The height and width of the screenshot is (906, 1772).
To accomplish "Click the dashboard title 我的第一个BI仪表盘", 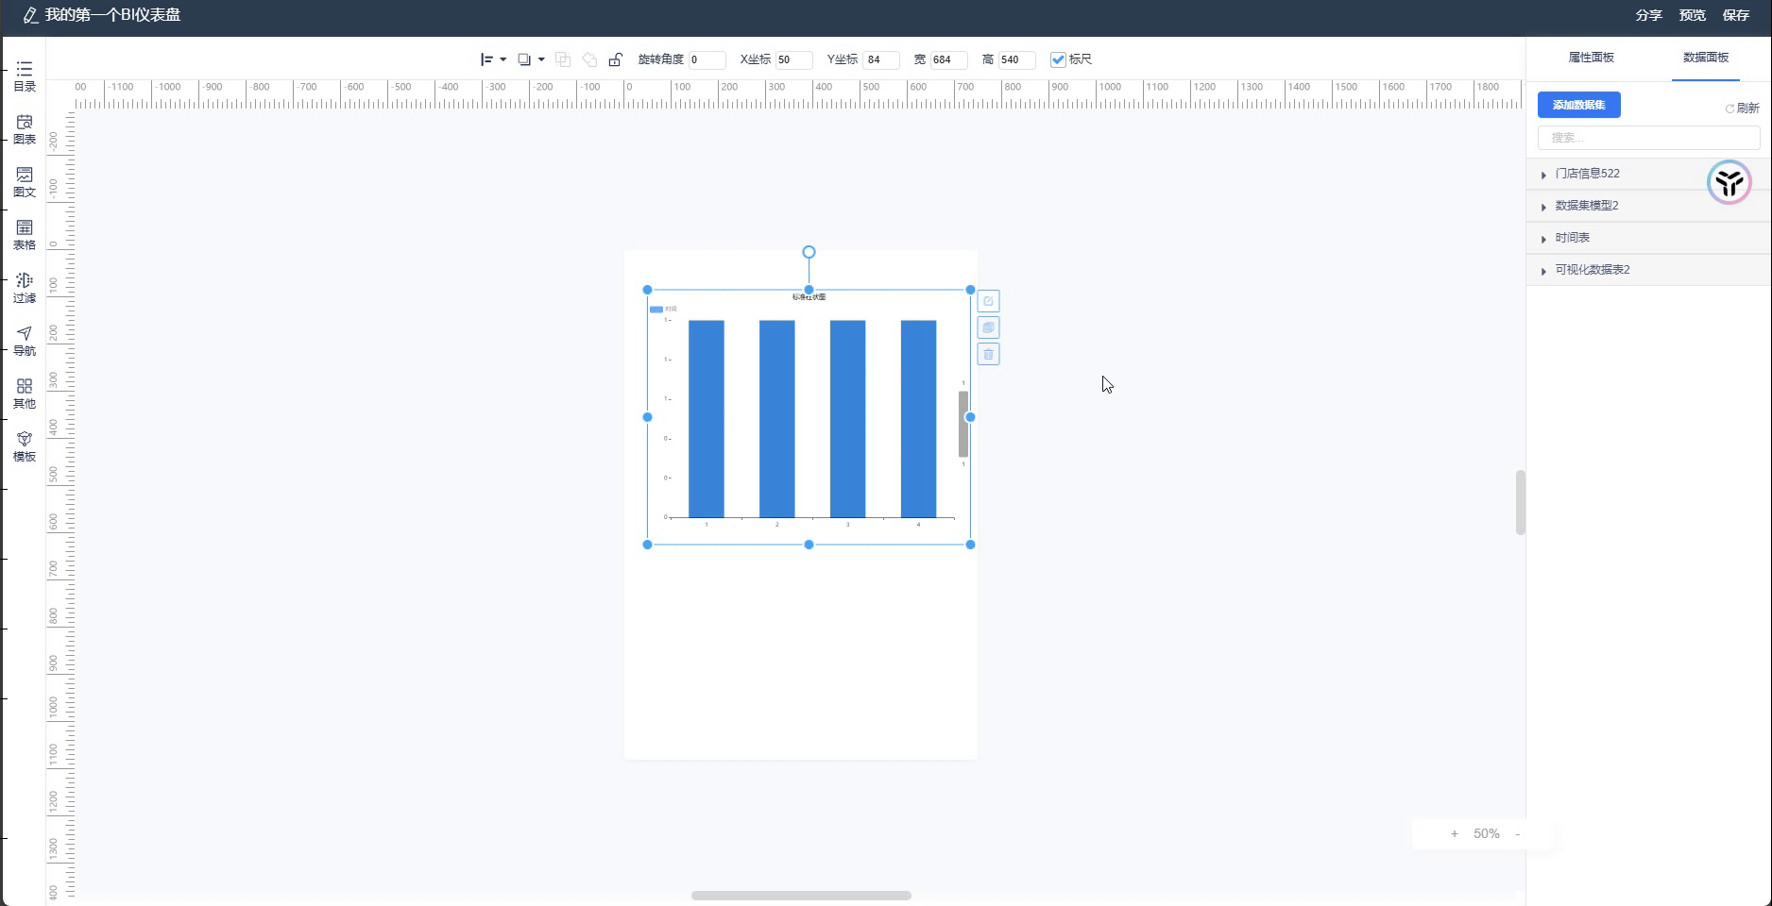I will tap(112, 15).
